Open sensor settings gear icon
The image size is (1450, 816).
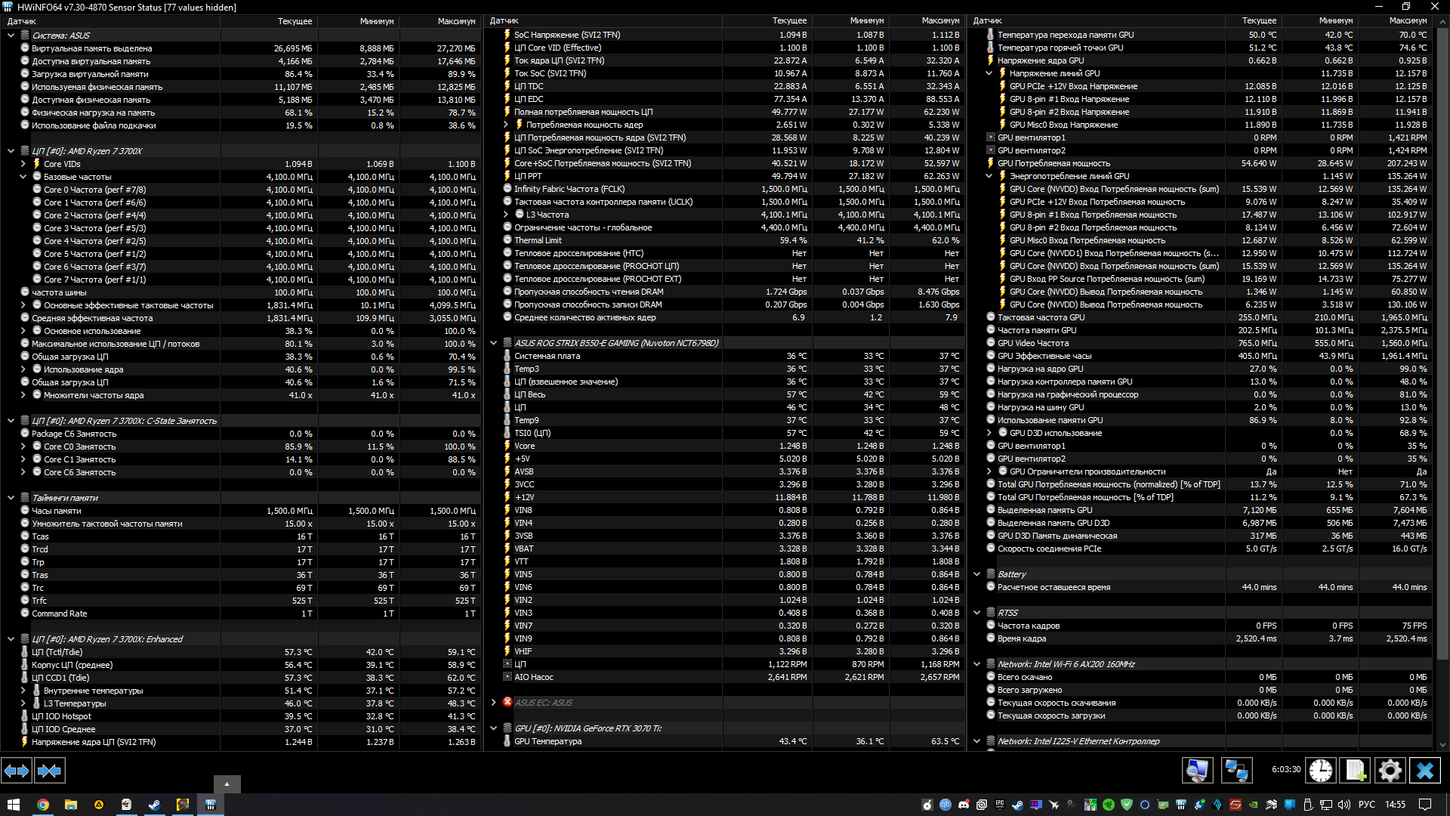pyautogui.click(x=1390, y=771)
